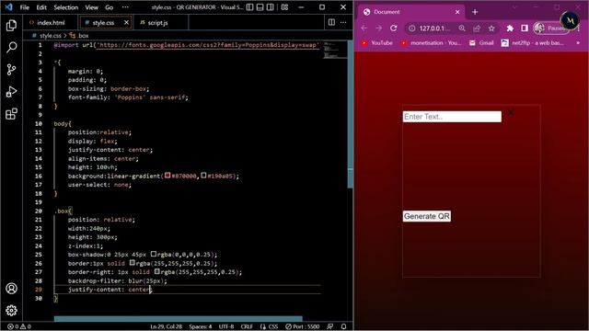This screenshot has height=331, width=589.
Task: Toggle bottom panel layout icon
Action: pyautogui.click(x=260, y=7)
